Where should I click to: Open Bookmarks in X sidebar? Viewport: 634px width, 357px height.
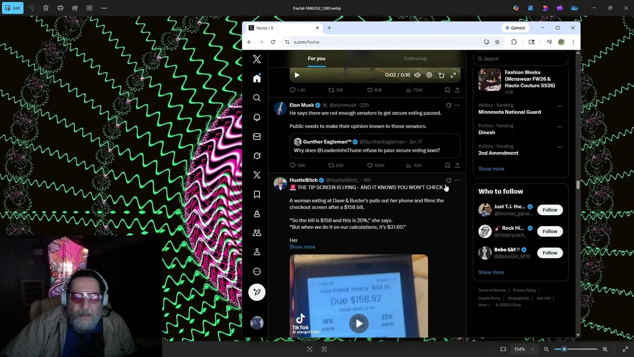click(x=257, y=194)
